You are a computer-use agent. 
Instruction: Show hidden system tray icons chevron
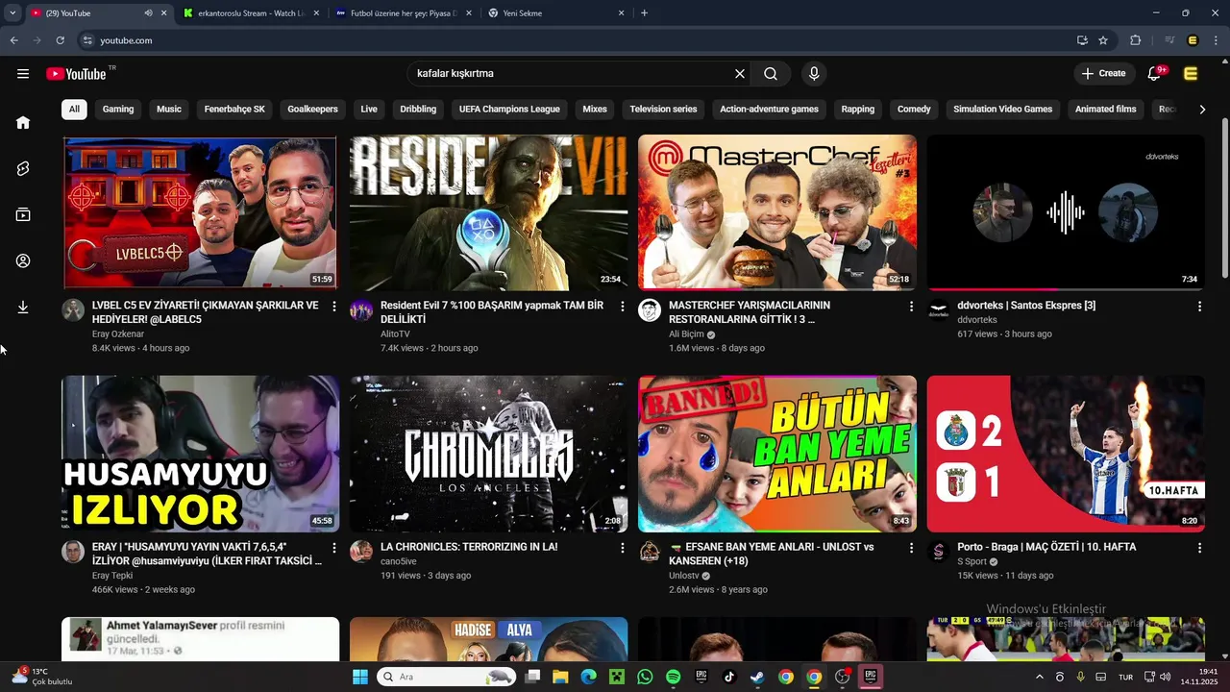[x=1039, y=677]
